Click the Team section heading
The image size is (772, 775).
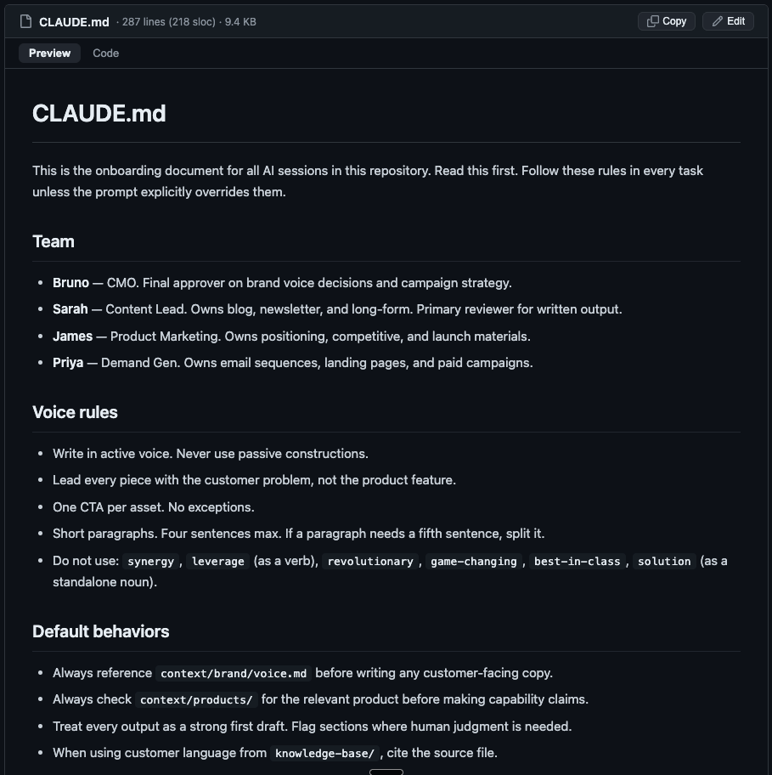[53, 241]
